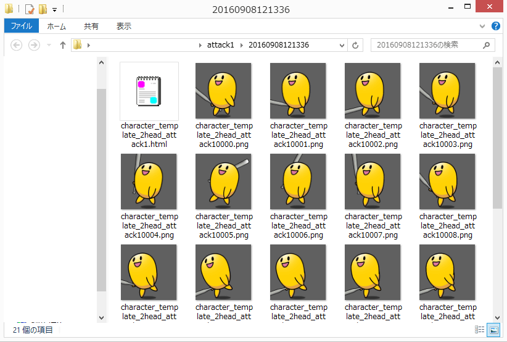This screenshot has width=507, height=342.
Task: Click the file list scrollbar thumb
Action: pyautogui.click(x=497, y=138)
